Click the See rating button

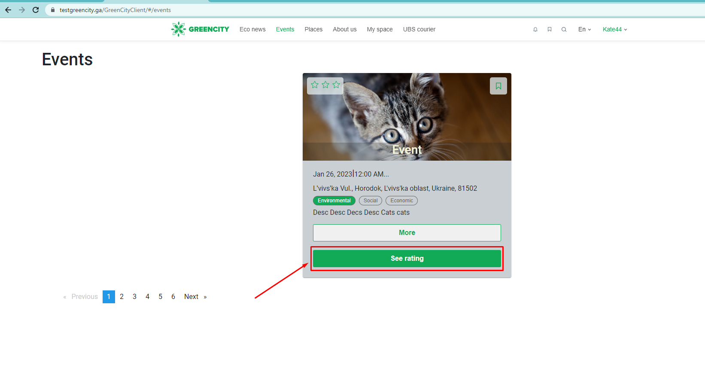pyautogui.click(x=407, y=259)
